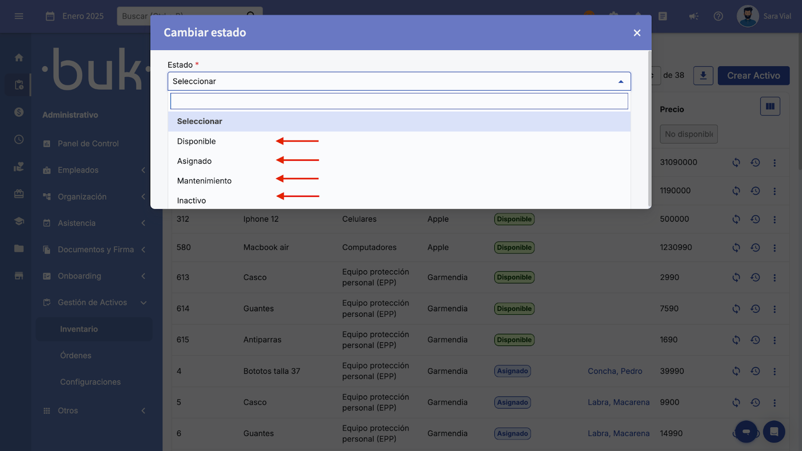802x451 pixels.
Task: Open the help question mark icon
Action: (x=718, y=17)
